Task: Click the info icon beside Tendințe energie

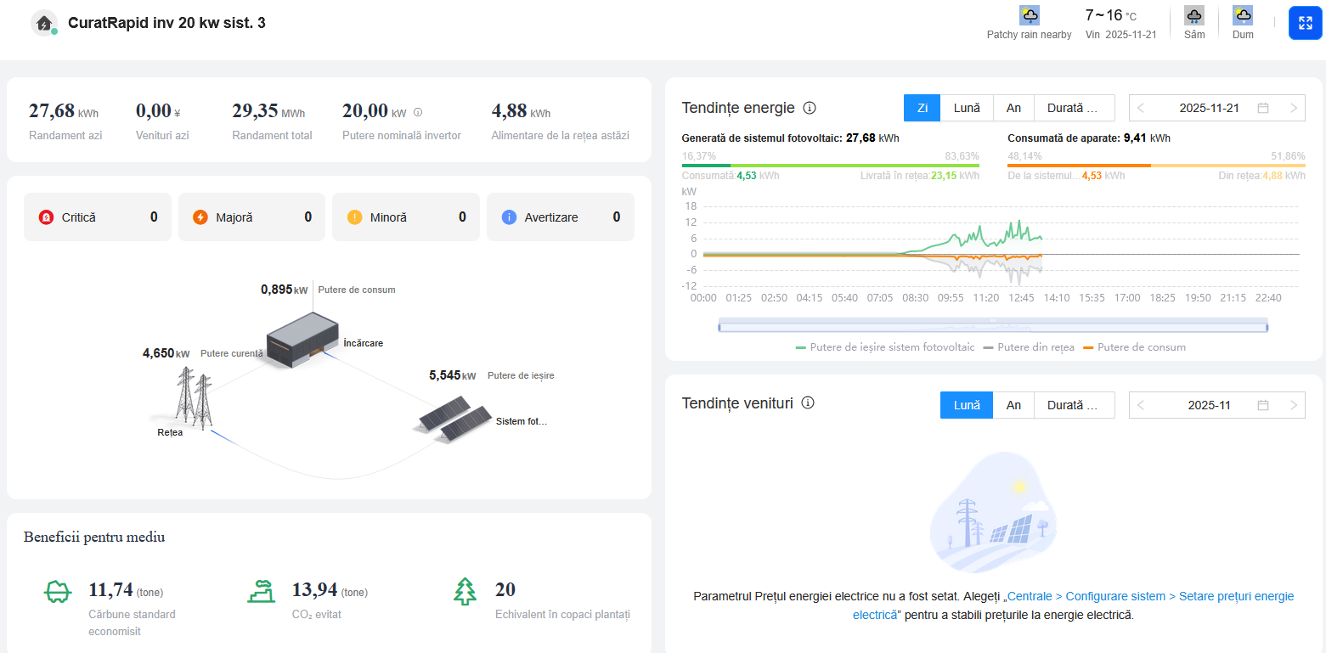Action: coord(810,108)
